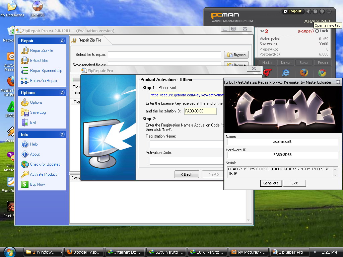Switch to 16% Naruto download taskbar item

coord(207,252)
